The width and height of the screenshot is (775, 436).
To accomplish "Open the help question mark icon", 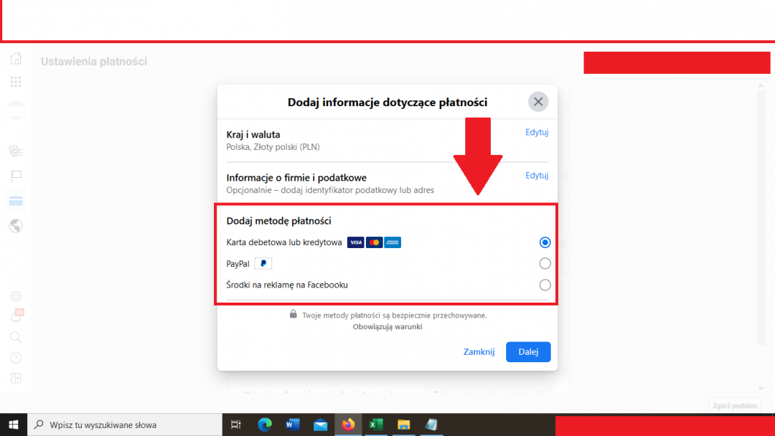I will pos(16,358).
